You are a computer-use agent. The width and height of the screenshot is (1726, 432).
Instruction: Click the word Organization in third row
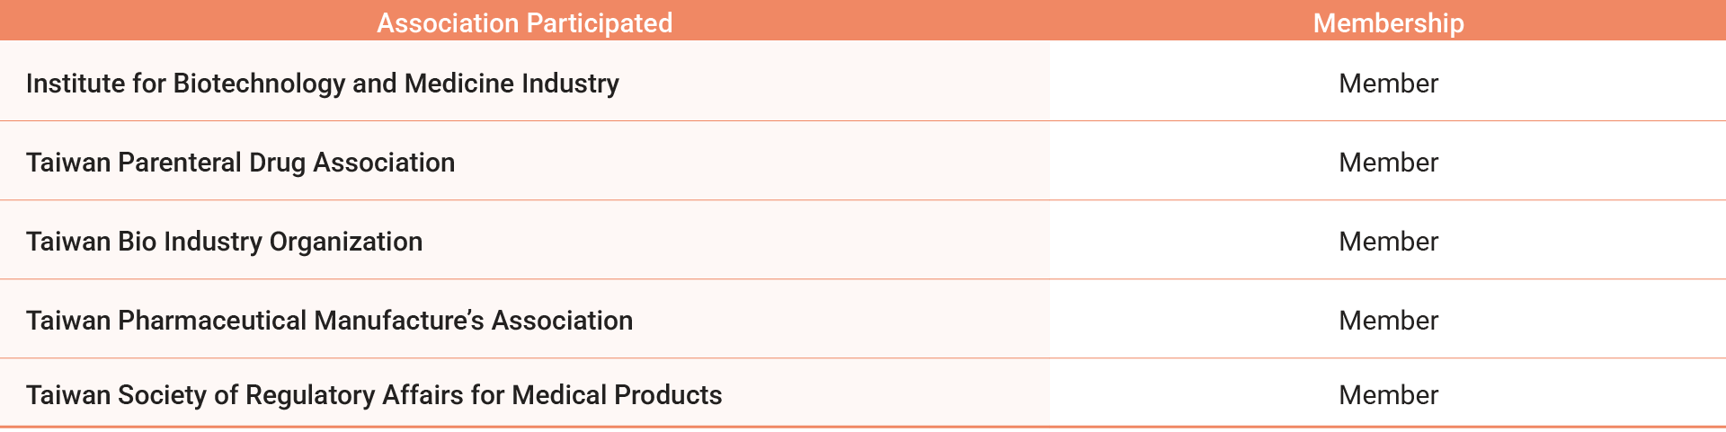coord(346,242)
